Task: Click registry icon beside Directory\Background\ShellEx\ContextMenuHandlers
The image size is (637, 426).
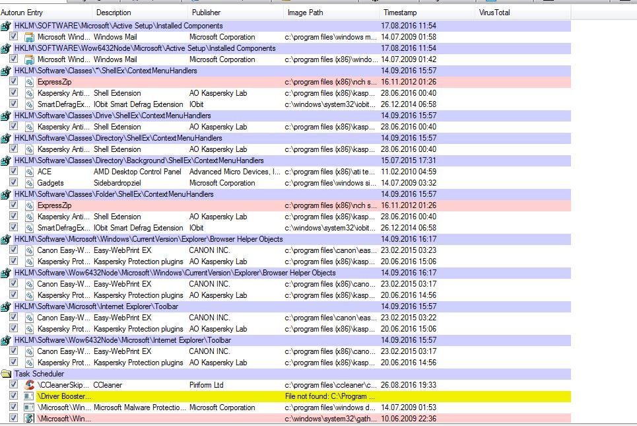Action: [x=6, y=160]
